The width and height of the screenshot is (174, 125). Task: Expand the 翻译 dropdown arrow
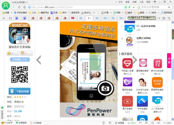click(135, 13)
